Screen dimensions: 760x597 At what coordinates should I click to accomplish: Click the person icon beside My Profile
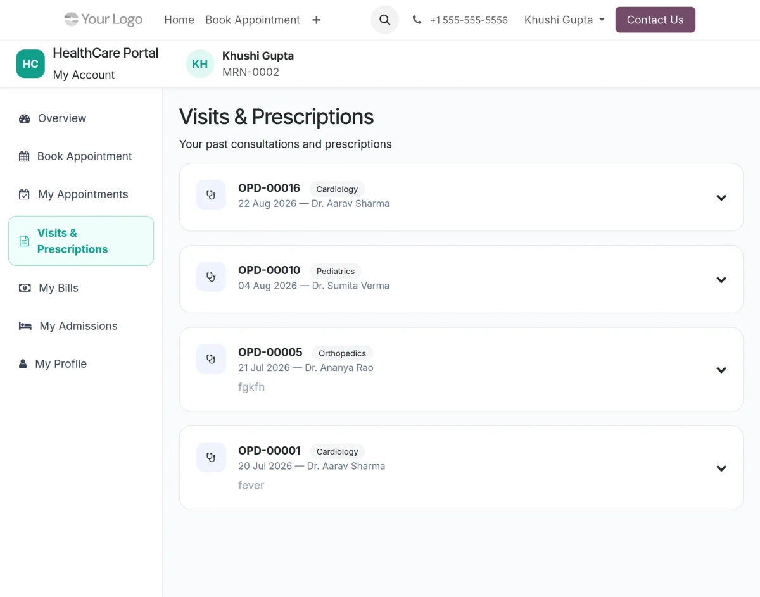click(x=23, y=364)
